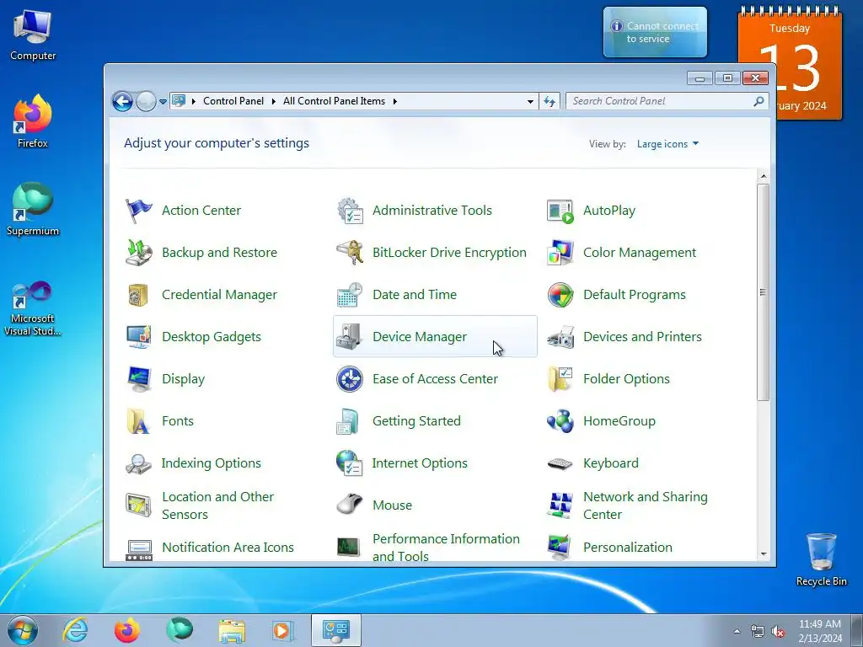
Task: Click the network tray icon
Action: coord(758,632)
